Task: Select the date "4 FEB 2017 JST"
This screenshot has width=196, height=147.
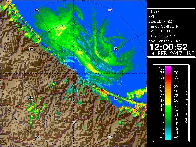Action: pos(173,54)
